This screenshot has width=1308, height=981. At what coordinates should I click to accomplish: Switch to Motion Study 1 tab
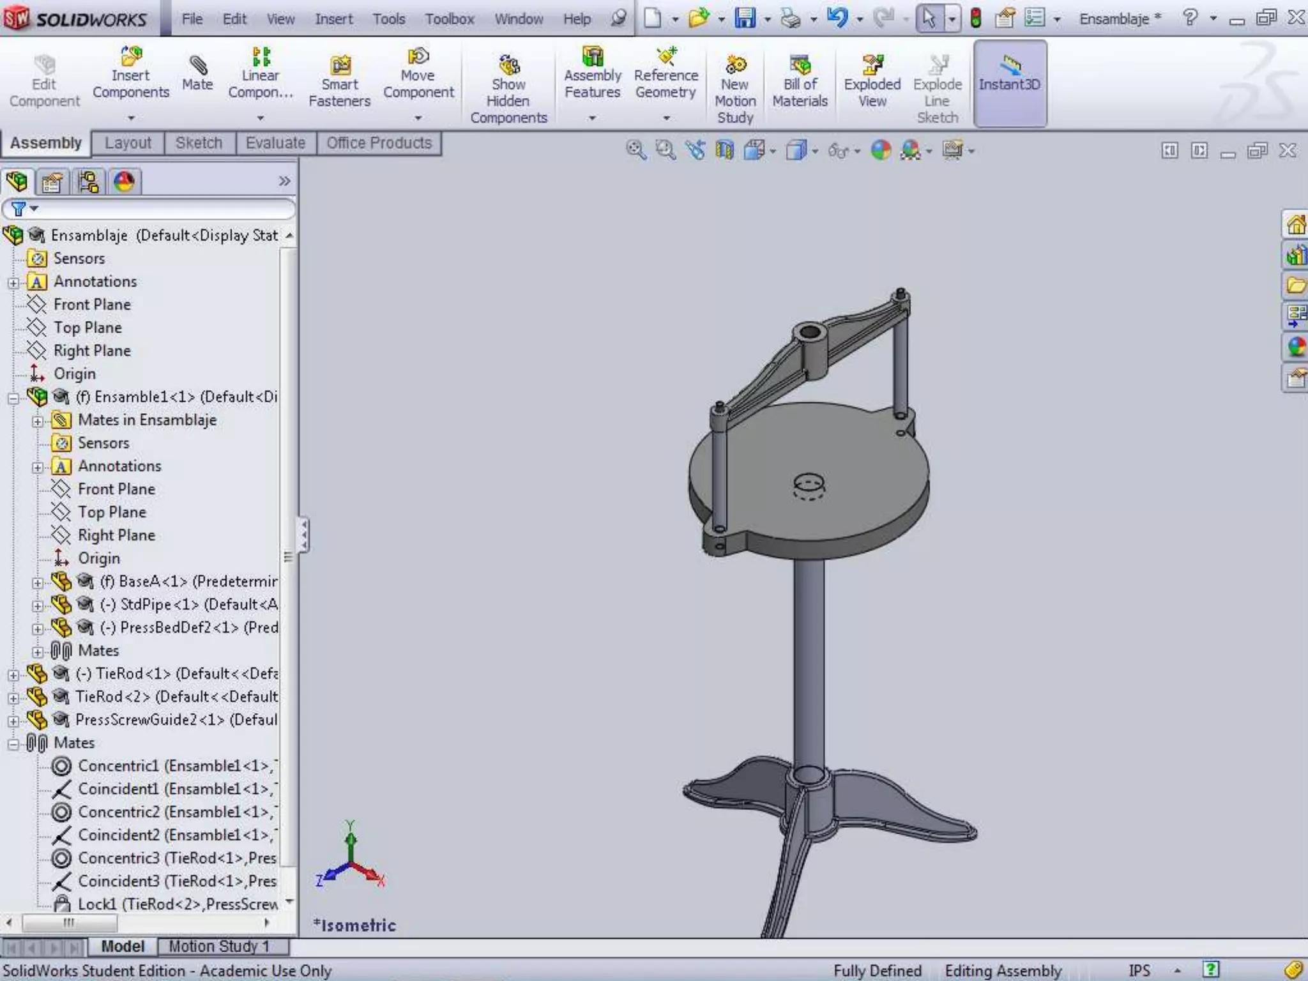click(219, 947)
